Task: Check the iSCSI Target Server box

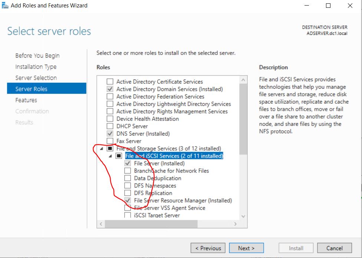Action: pos(128,215)
